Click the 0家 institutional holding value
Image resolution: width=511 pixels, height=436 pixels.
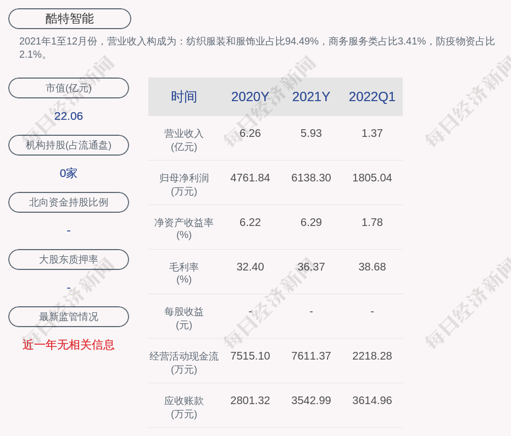pos(69,173)
